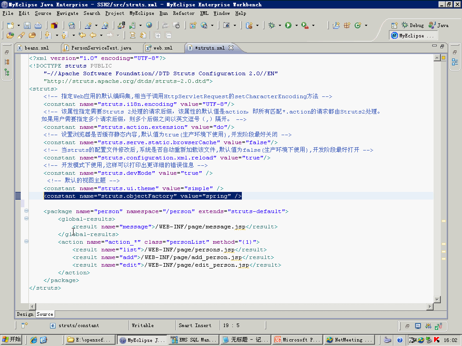The width and height of the screenshot is (462, 346).
Task: Switch to the Design view tab
Action: pos(25,314)
